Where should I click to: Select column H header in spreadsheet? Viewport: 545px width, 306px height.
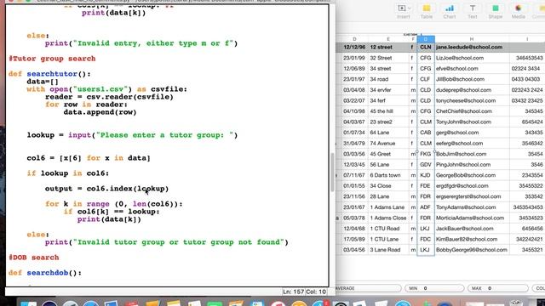click(472, 39)
